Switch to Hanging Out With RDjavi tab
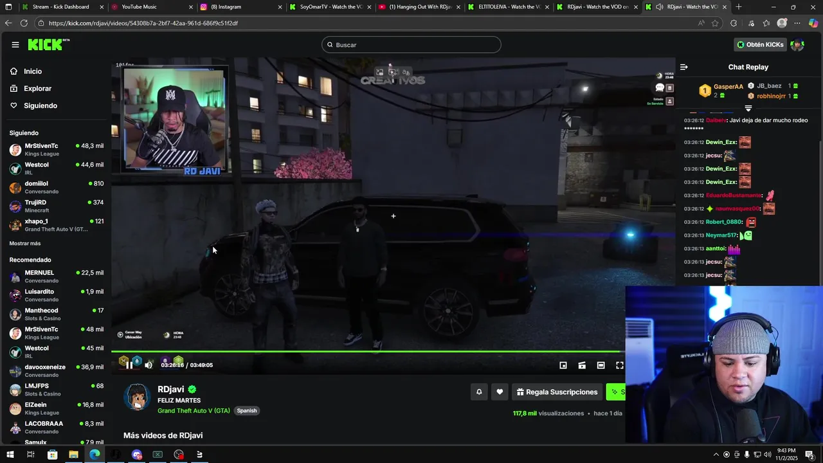Screen dimensions: 823x463 click(419, 7)
